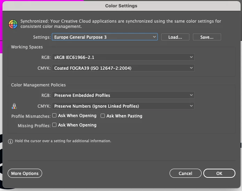Open the Settings dropdown Europe General Purpose 3
Image resolution: width=242 pixels, height=191 pixels.
[105, 37]
